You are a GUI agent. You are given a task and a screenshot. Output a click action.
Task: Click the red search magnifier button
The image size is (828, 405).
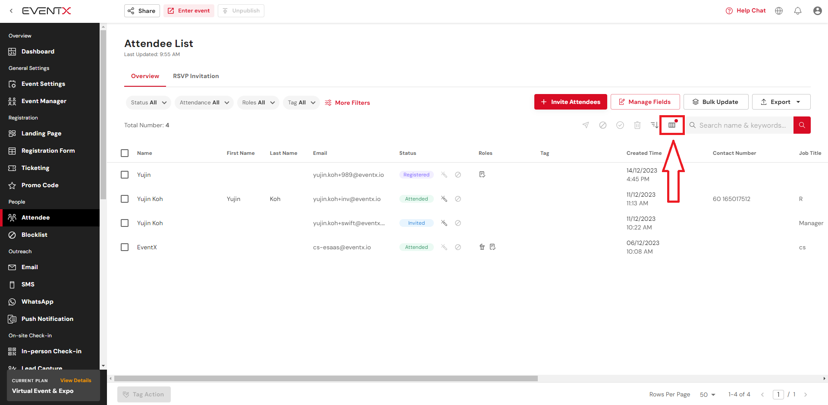point(802,125)
